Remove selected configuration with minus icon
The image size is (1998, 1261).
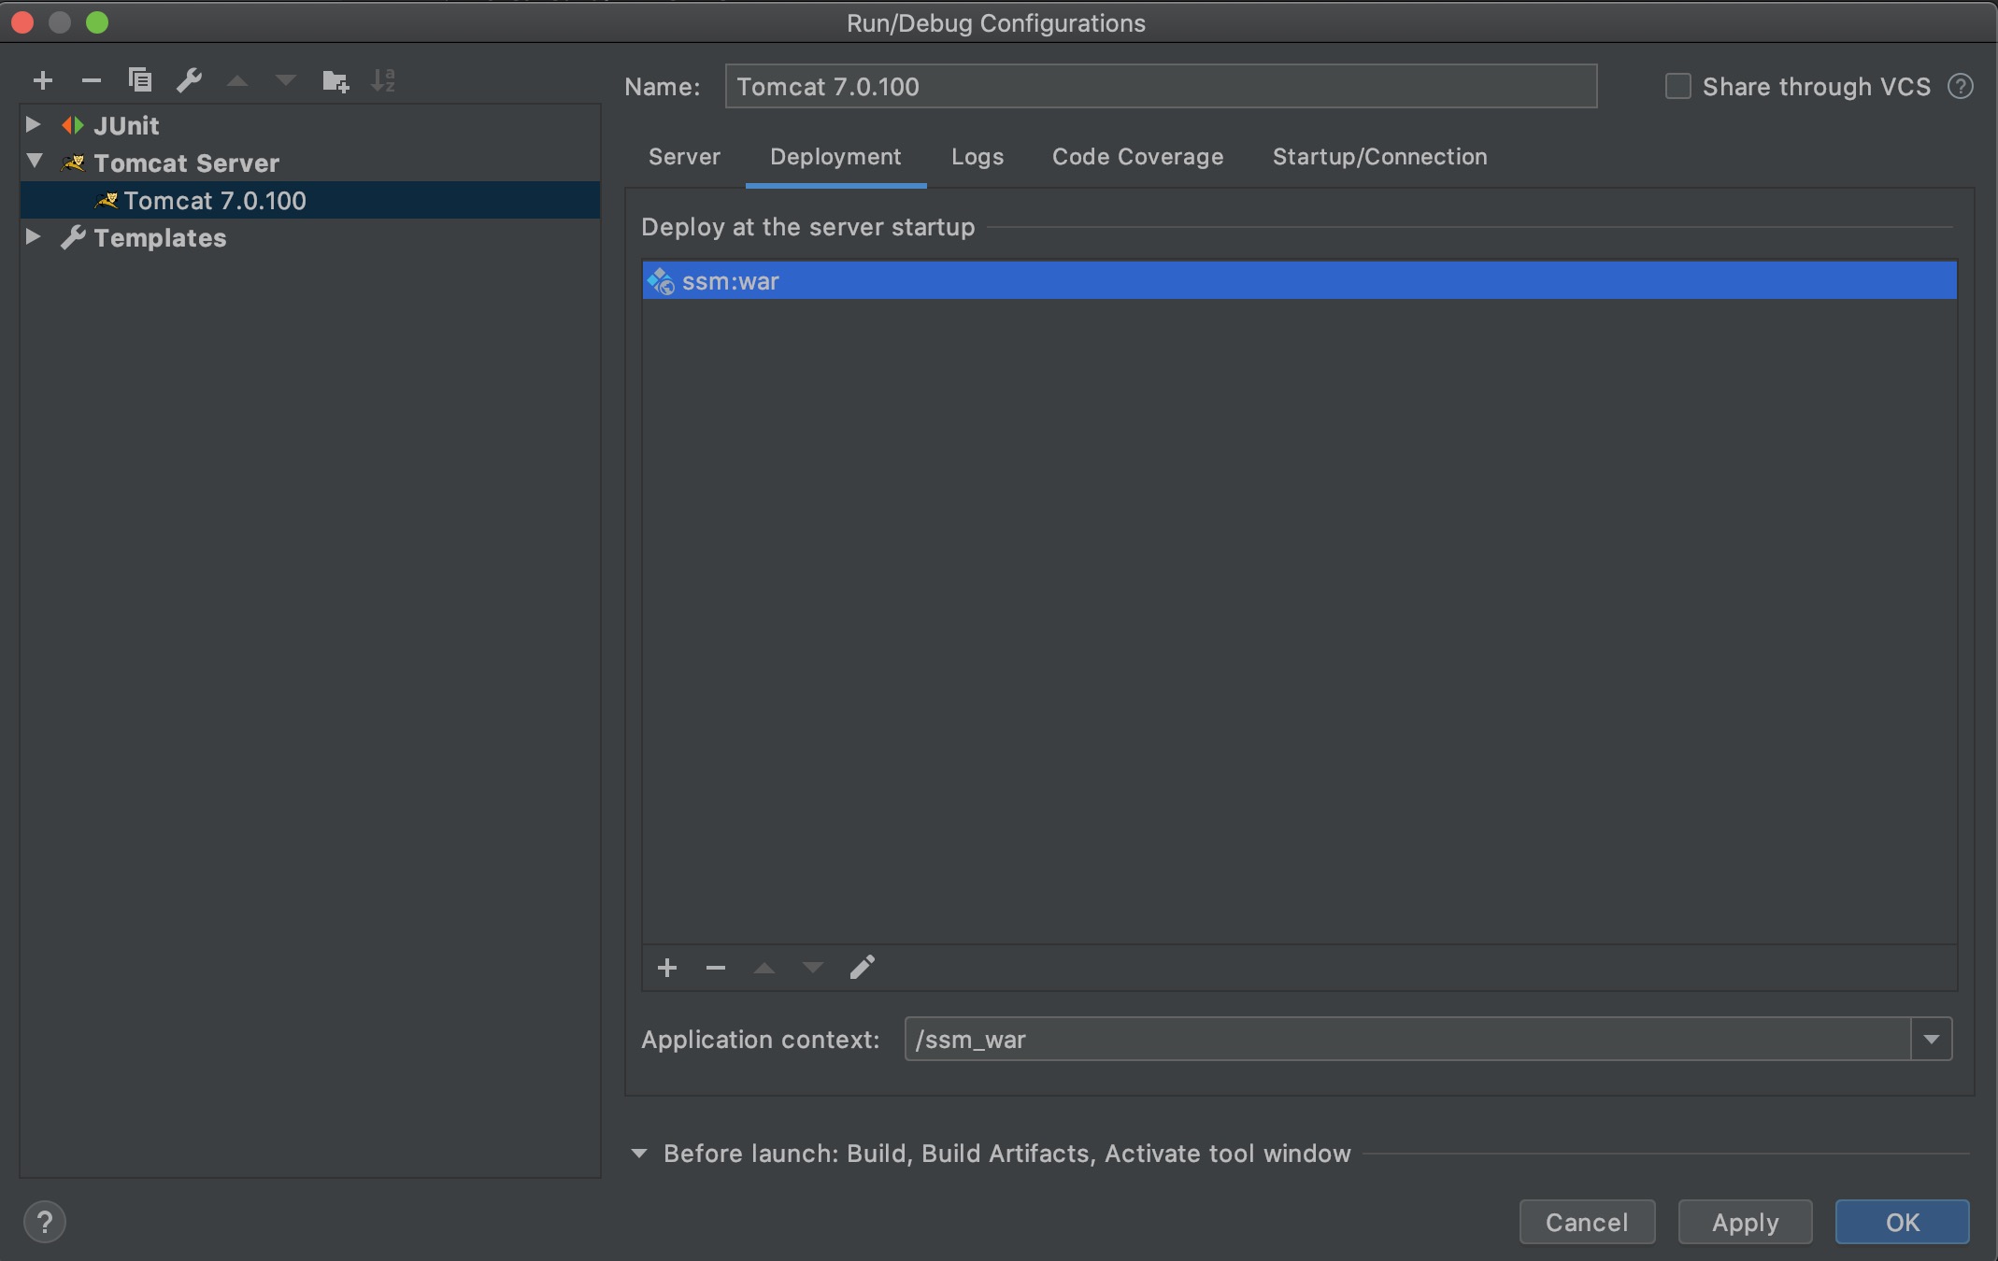[92, 81]
